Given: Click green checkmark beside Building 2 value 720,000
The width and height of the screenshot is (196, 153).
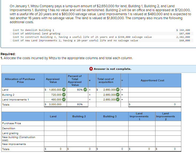Looking at the screenshot, I should (64, 95).
